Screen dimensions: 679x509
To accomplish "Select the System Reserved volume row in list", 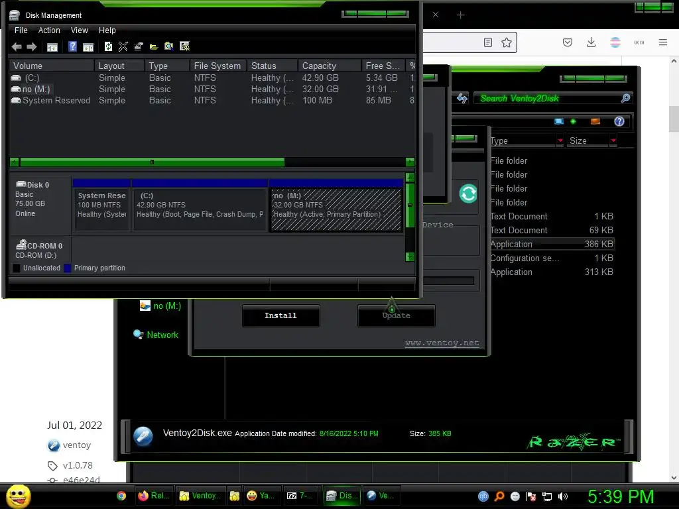I will tap(212, 101).
